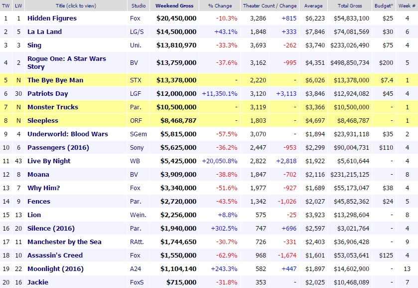The image size is (418, 288).
Task: Click the Sony studio cell
Action: point(137,147)
